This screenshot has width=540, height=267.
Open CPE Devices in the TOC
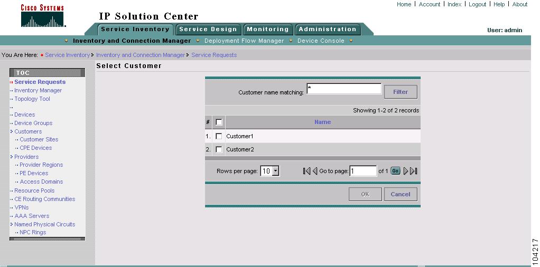coord(36,148)
